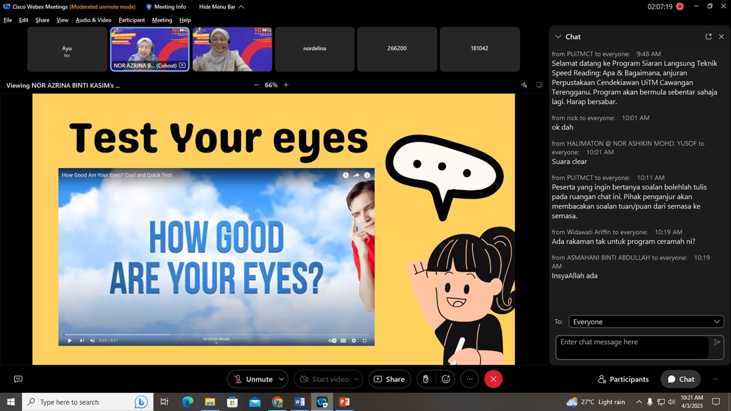Click the raise hand gesture icon
Screen dimensions: 731x411
tap(425, 379)
